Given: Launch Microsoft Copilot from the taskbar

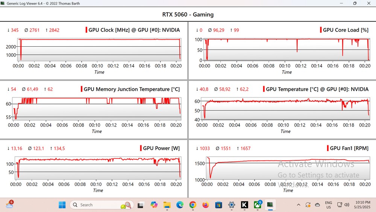Looking at the screenshot, I should (x=154, y=205).
